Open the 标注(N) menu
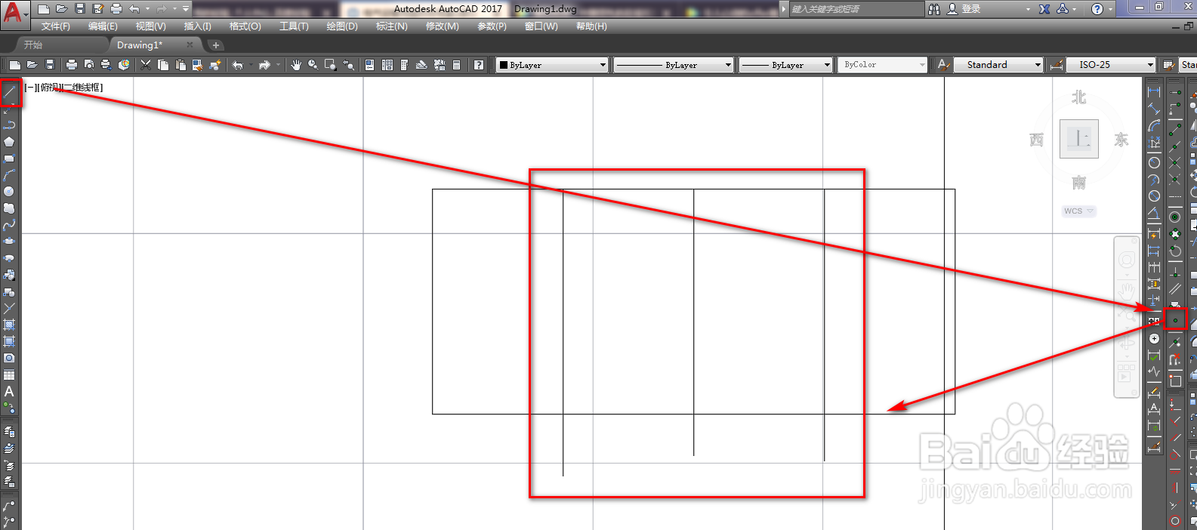The height and width of the screenshot is (530, 1197). (x=391, y=26)
